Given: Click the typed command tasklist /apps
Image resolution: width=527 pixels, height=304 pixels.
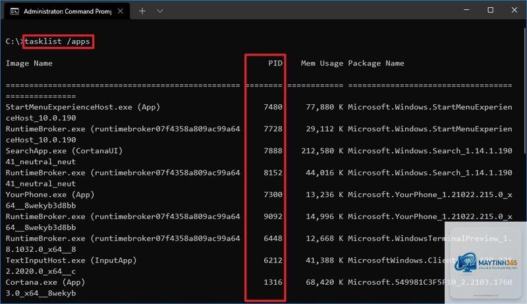Looking at the screenshot, I should click(x=57, y=42).
